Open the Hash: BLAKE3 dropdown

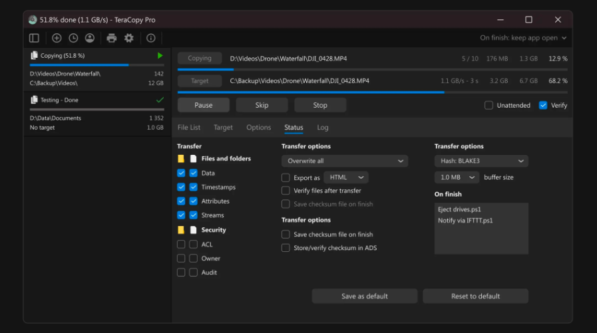coord(481,161)
